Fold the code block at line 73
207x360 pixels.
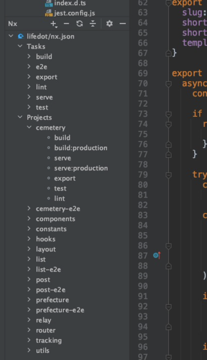pyautogui.click(x=168, y=114)
